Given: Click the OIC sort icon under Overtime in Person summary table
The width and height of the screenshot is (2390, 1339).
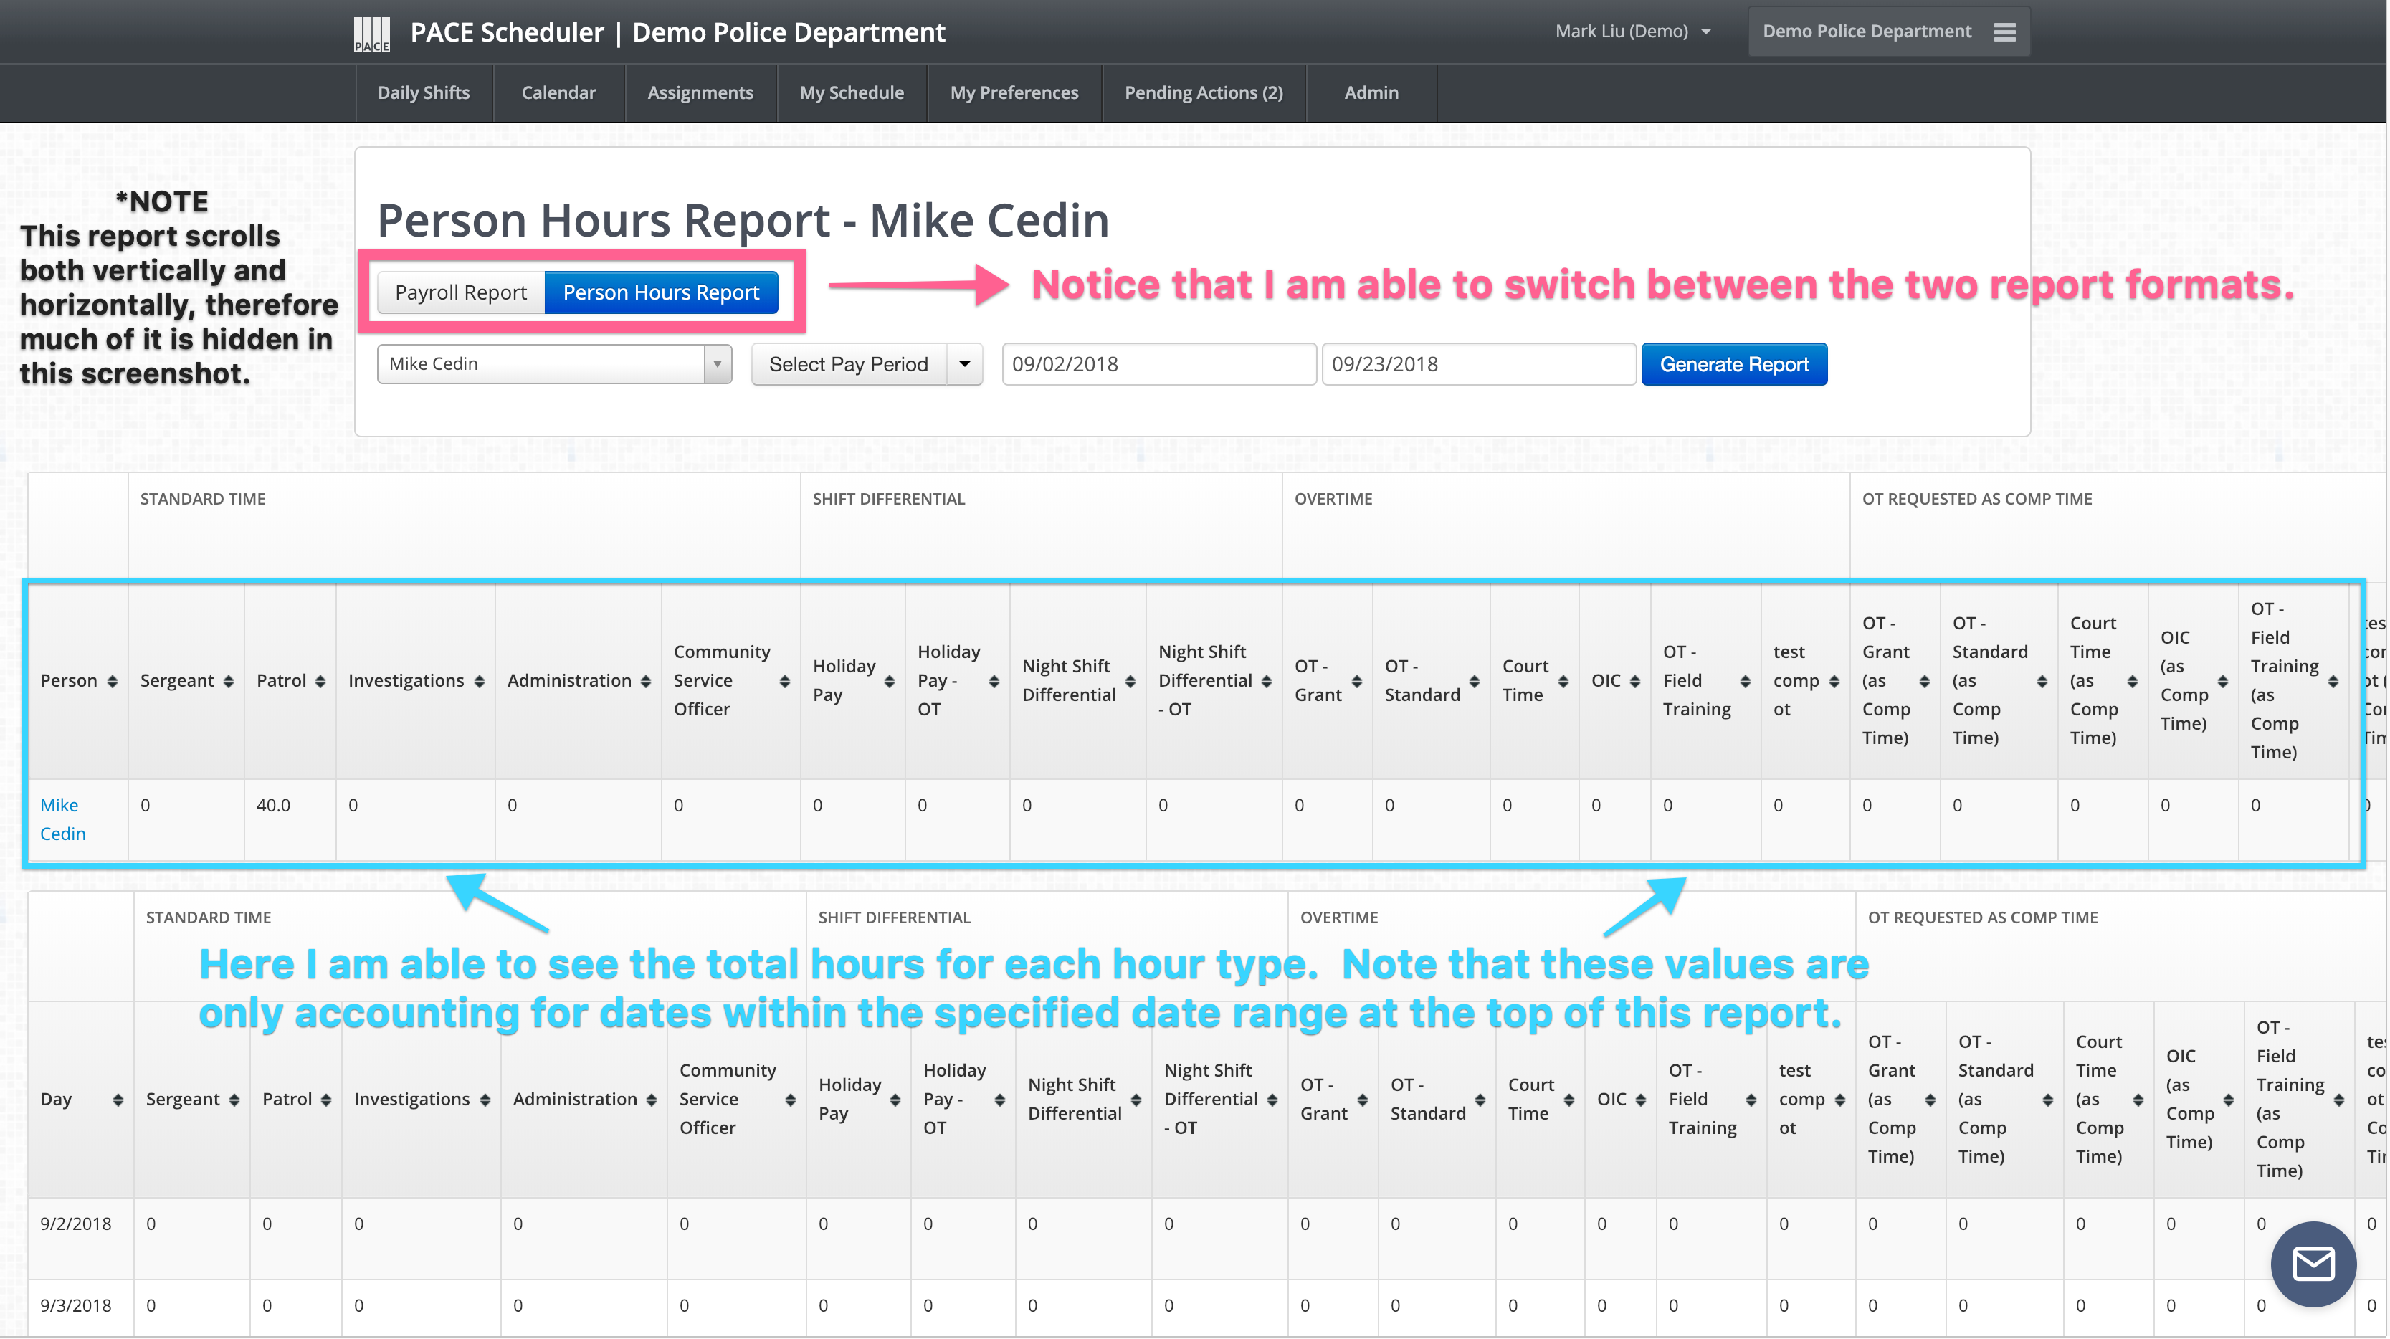Looking at the screenshot, I should [1634, 681].
